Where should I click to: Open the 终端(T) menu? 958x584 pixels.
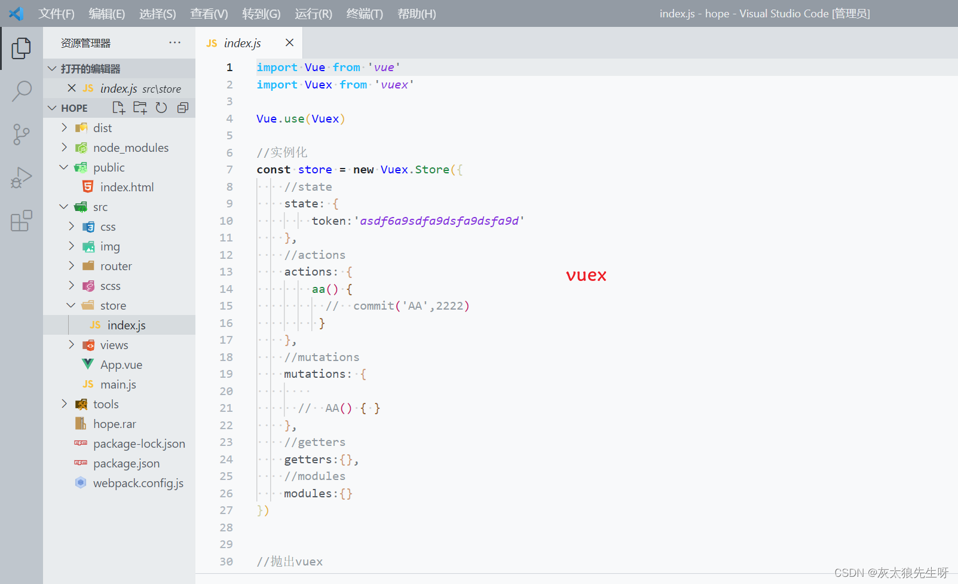click(365, 14)
